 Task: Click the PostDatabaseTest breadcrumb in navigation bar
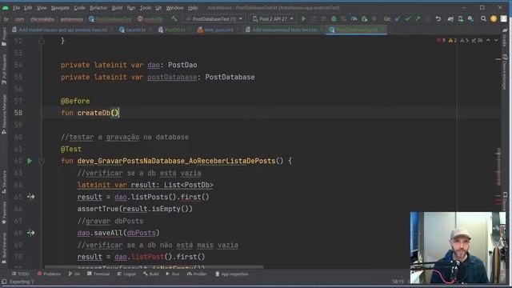pos(110,19)
